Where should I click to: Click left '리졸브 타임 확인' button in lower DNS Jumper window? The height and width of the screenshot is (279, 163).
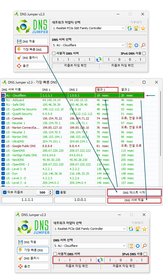(x=77, y=266)
